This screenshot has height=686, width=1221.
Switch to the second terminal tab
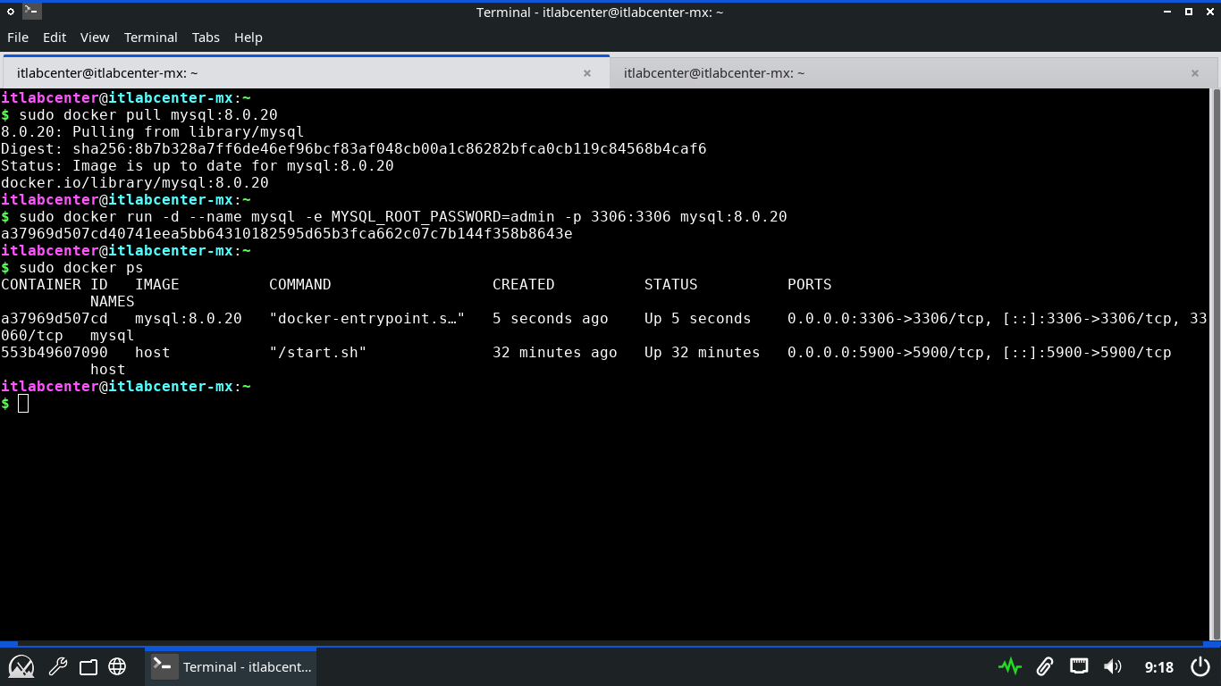[x=714, y=73]
